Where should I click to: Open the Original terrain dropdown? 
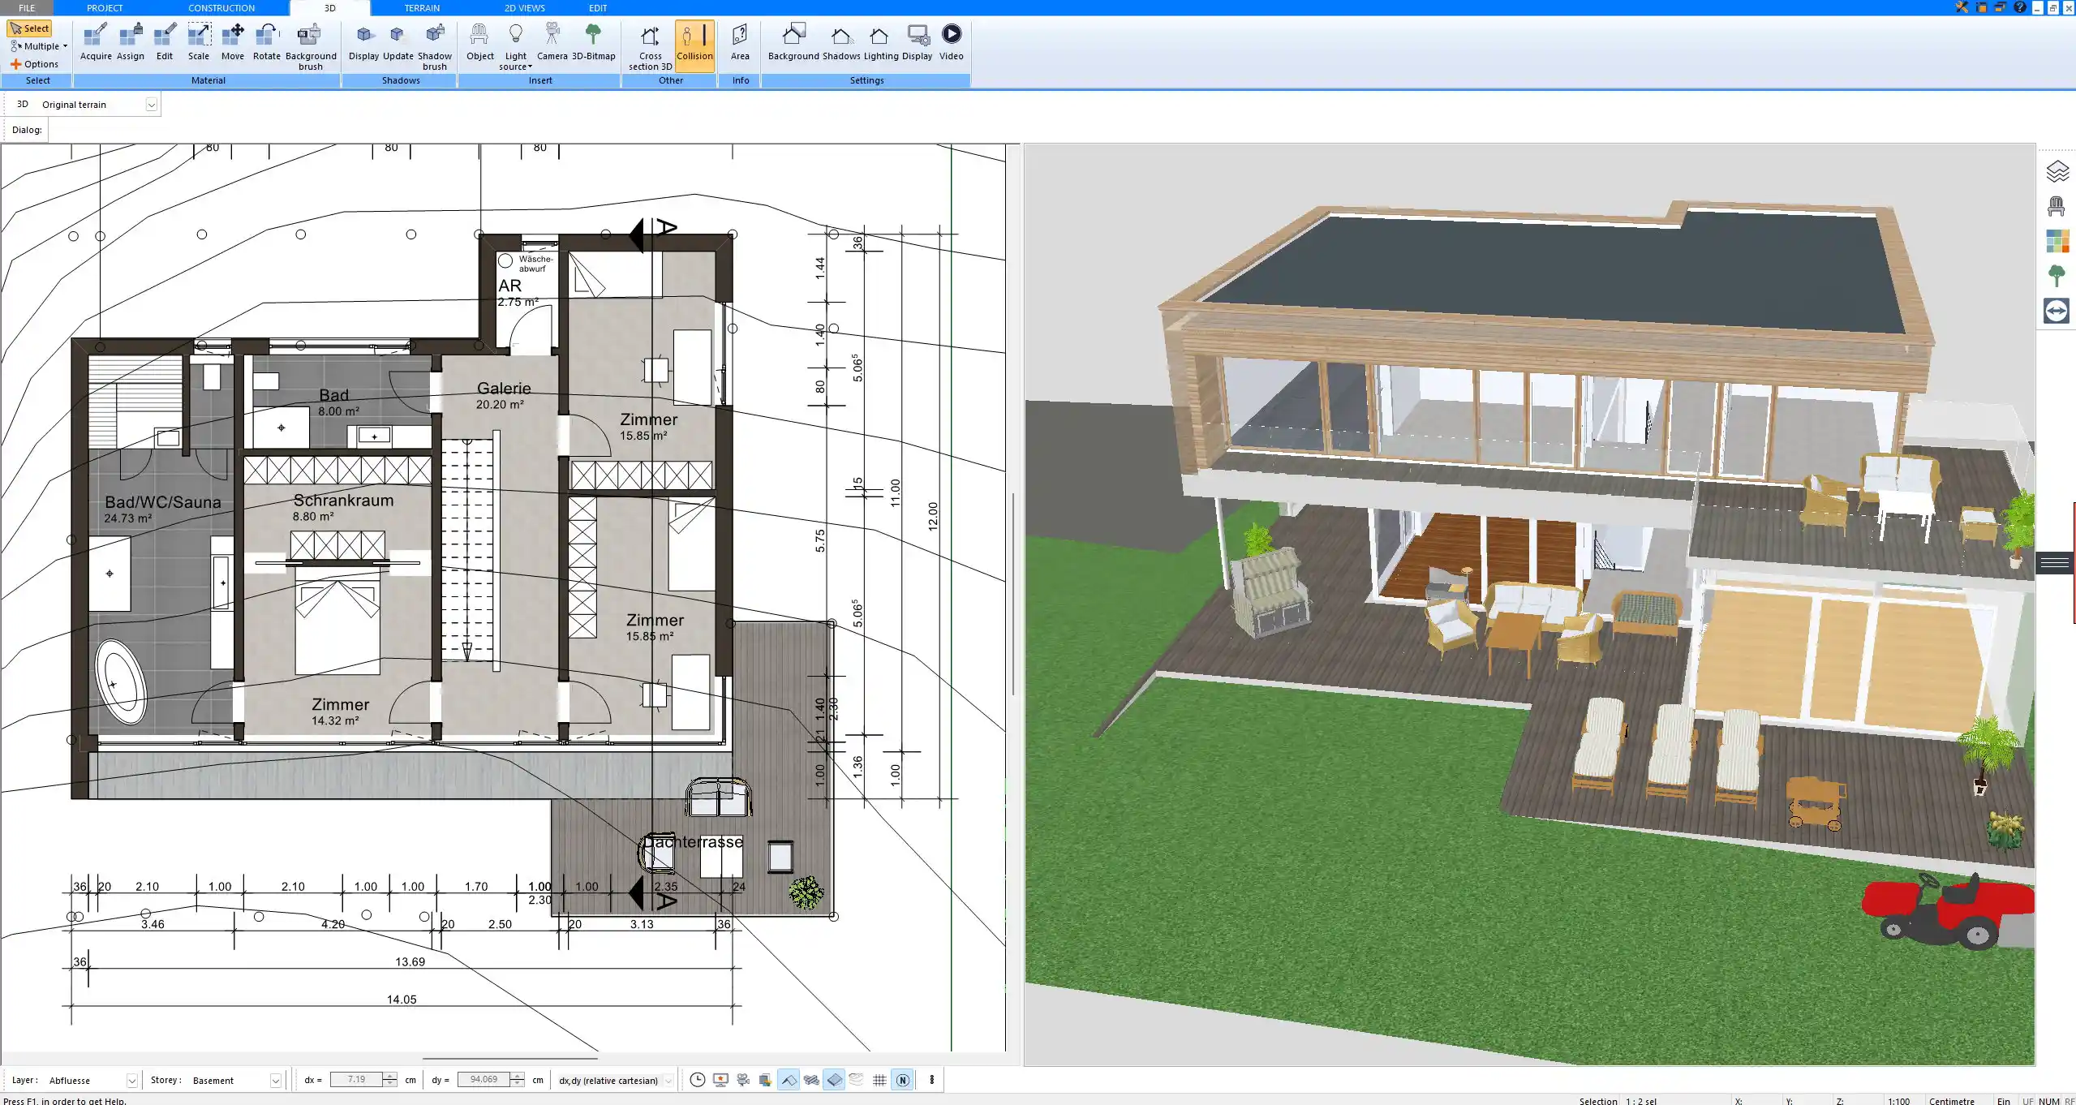pyautogui.click(x=153, y=104)
